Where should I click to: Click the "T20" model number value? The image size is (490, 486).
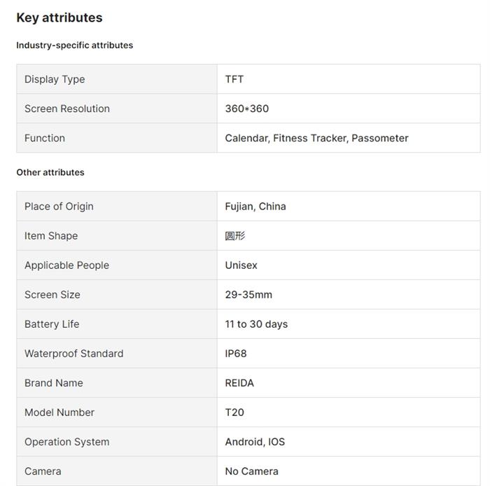[234, 412]
